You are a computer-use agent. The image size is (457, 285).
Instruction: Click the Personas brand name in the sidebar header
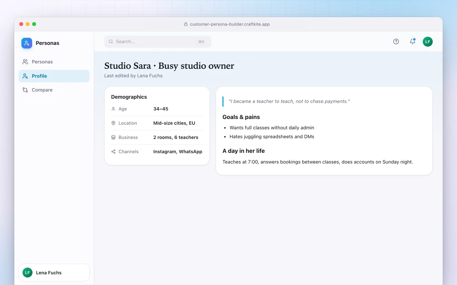[47, 43]
